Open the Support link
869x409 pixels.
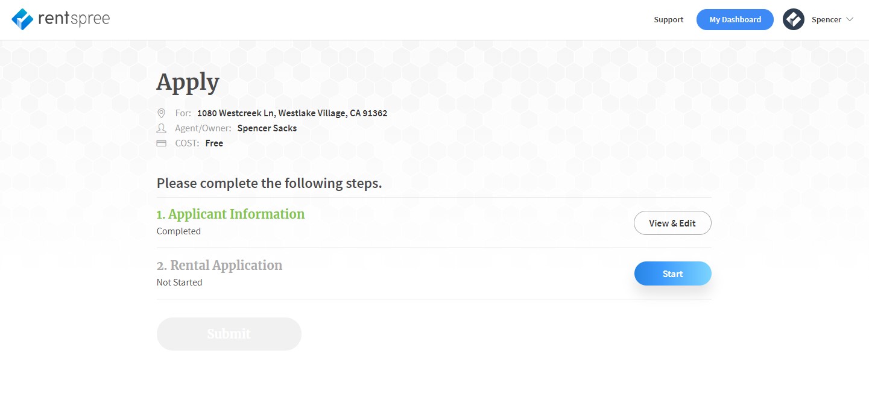[669, 19]
